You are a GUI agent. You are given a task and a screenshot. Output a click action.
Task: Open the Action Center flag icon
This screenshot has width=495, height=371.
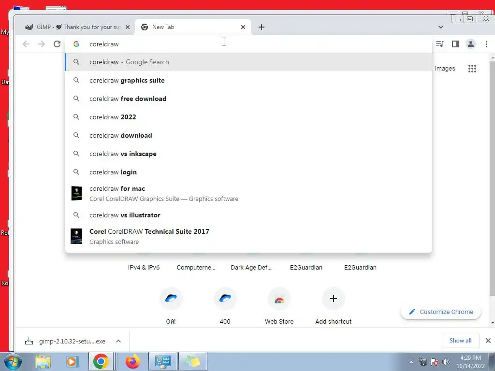pyautogui.click(x=435, y=362)
